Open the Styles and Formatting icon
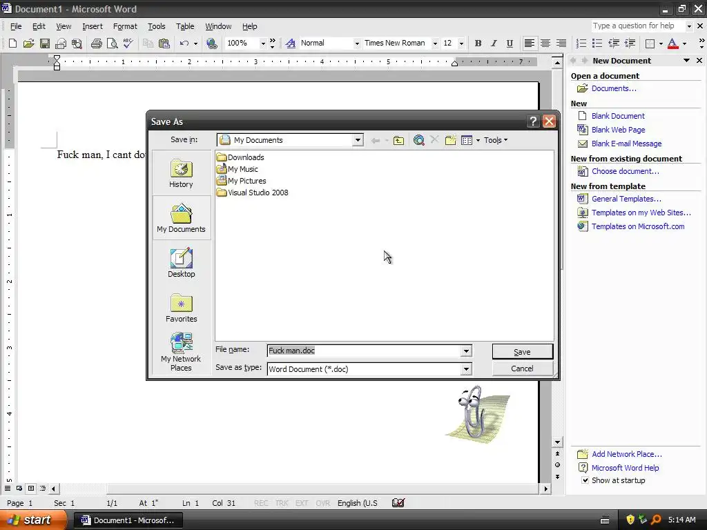 [291, 43]
